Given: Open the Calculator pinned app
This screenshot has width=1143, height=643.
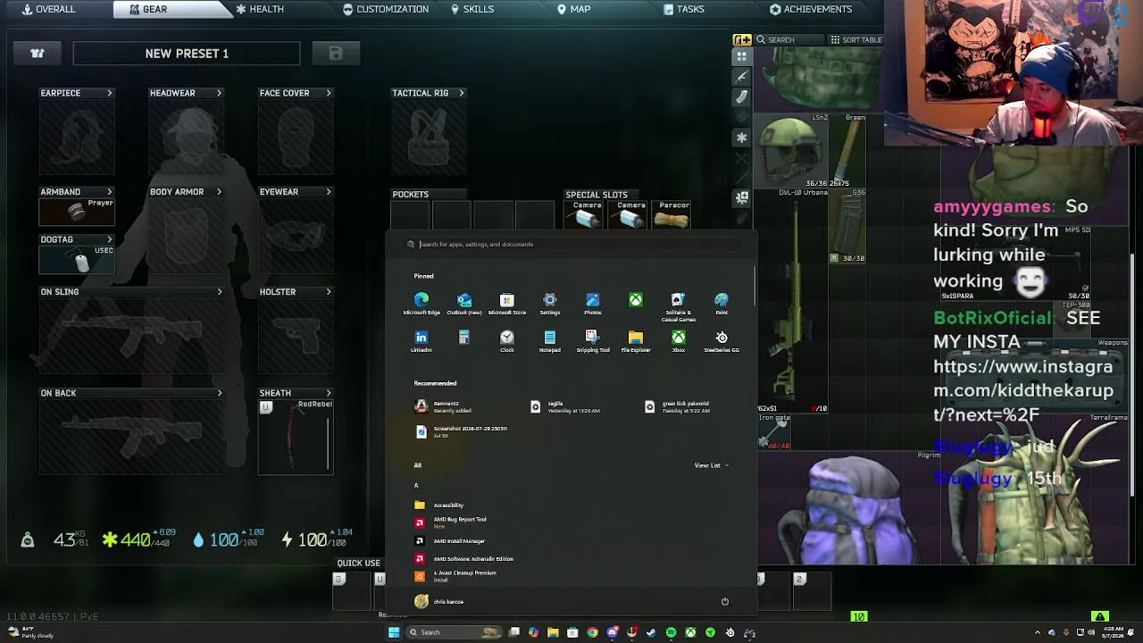Looking at the screenshot, I should pos(464,338).
